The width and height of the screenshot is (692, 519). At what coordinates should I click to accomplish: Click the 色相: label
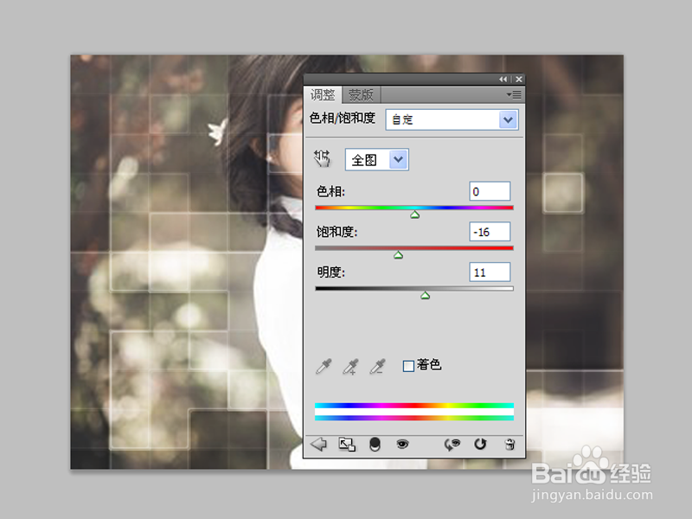point(330,191)
